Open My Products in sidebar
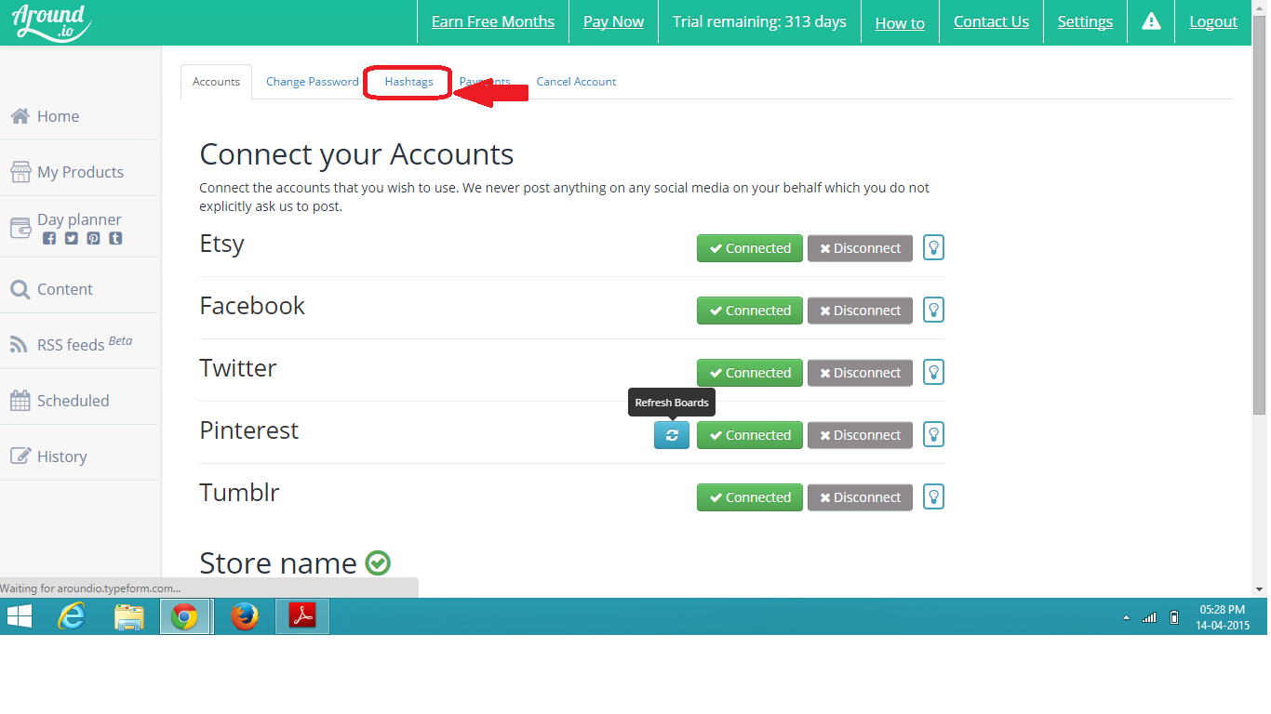1271x714 pixels. 79,172
